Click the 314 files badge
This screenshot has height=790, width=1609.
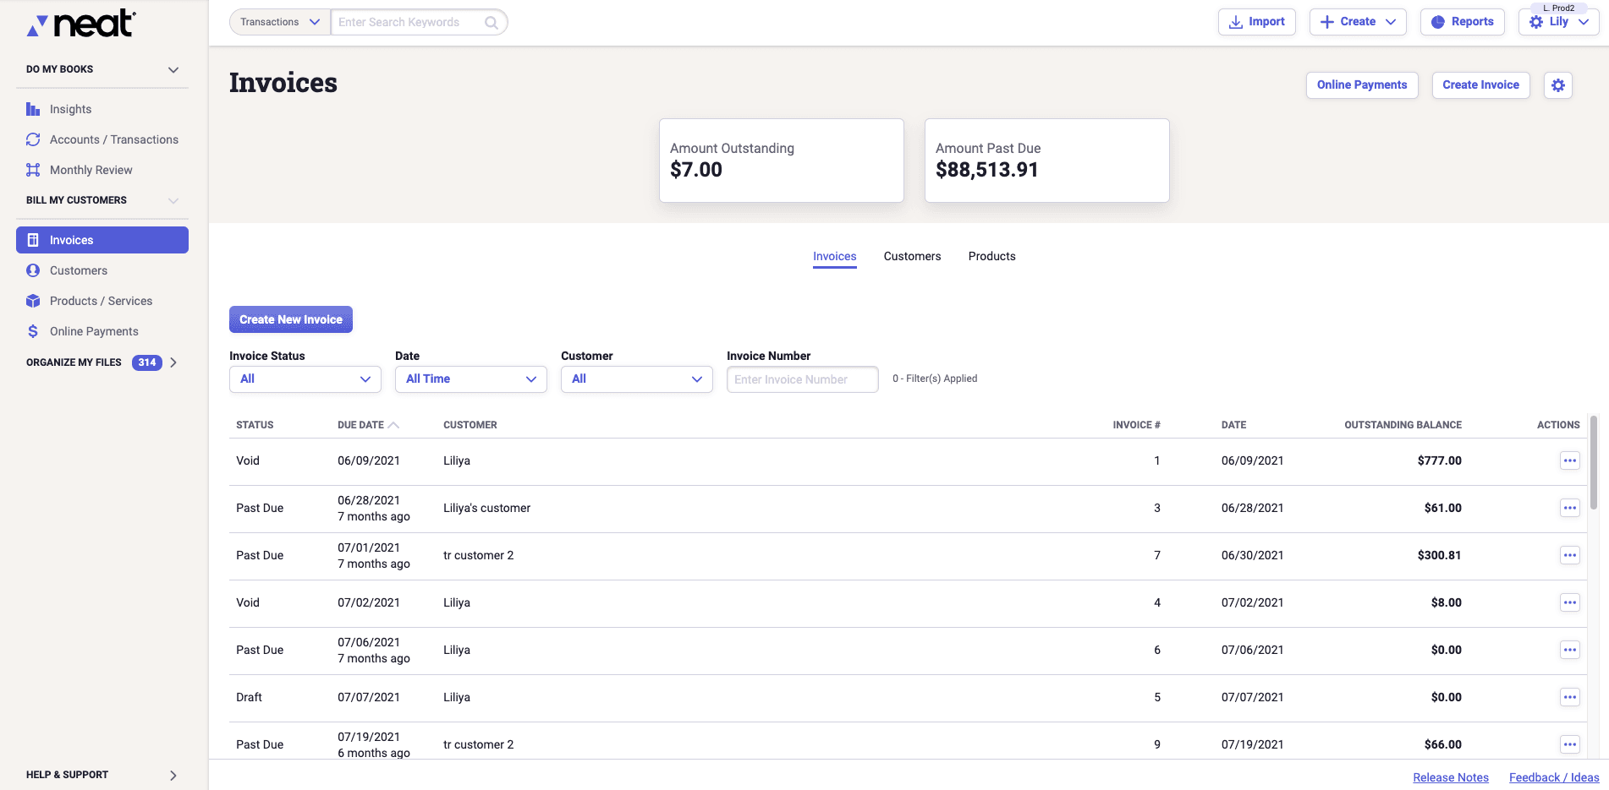click(x=147, y=362)
